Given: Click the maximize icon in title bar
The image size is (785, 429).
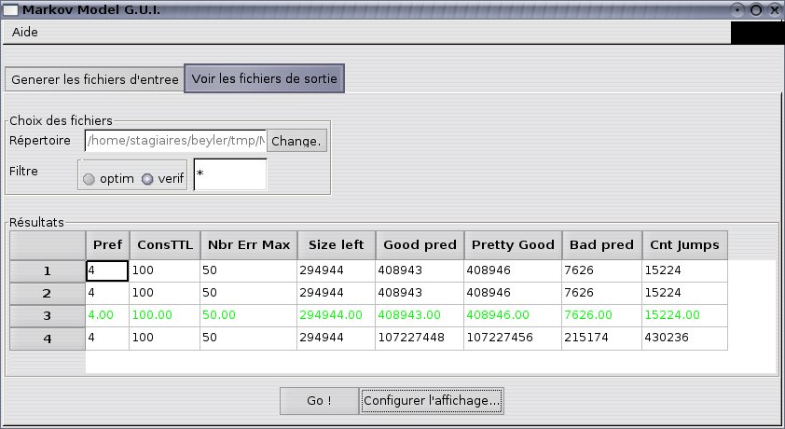Looking at the screenshot, I should (x=756, y=9).
